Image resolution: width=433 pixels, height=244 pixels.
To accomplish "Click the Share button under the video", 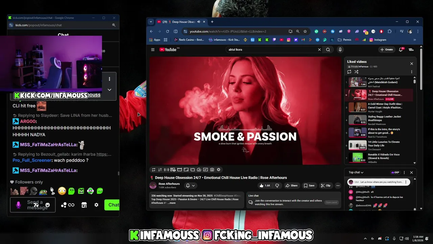I will click(x=291, y=185).
